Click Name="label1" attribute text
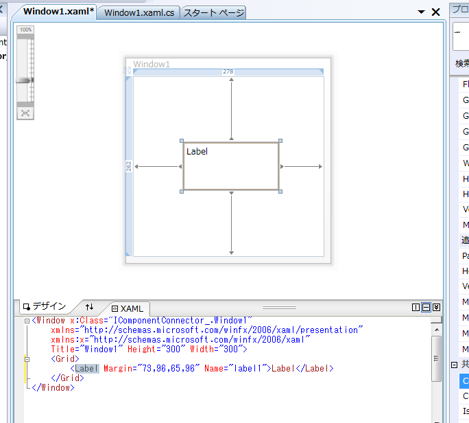The height and width of the screenshot is (423, 469). pos(235,369)
